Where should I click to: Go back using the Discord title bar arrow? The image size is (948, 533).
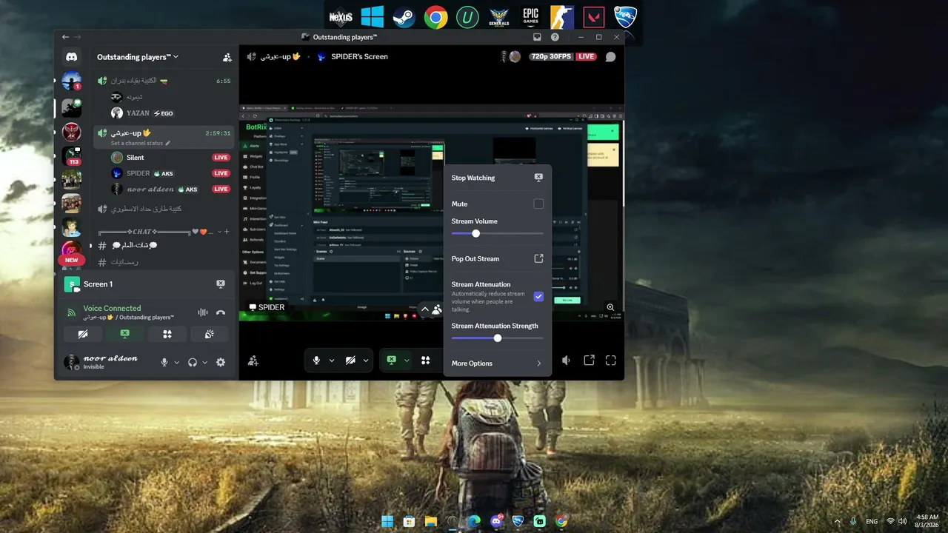click(65, 37)
